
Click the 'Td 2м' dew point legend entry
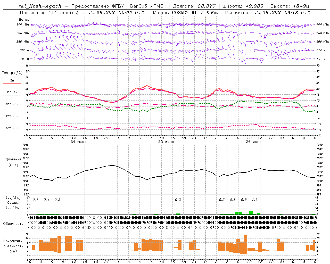coord(12,92)
